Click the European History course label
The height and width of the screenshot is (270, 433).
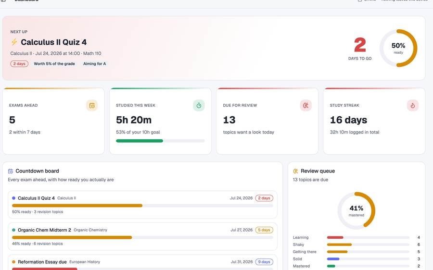click(x=85, y=262)
